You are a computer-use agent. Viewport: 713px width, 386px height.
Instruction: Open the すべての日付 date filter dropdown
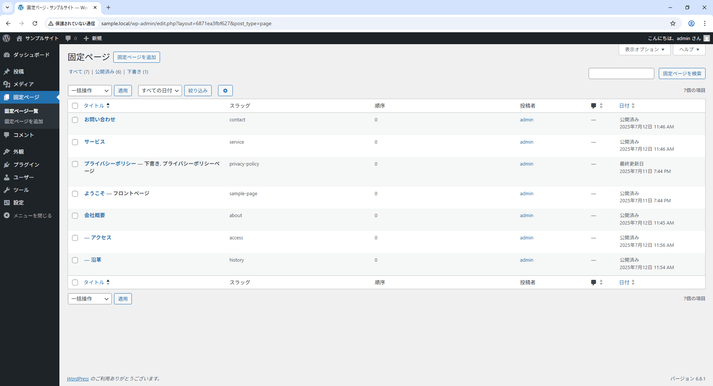click(x=160, y=91)
